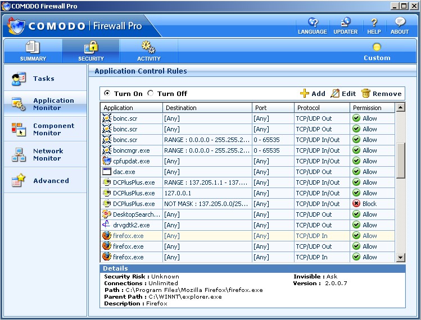Viewport: 421px width, 320px height.
Task: Click the 127.0.0.1 destination cell
Action: pyautogui.click(x=207, y=193)
